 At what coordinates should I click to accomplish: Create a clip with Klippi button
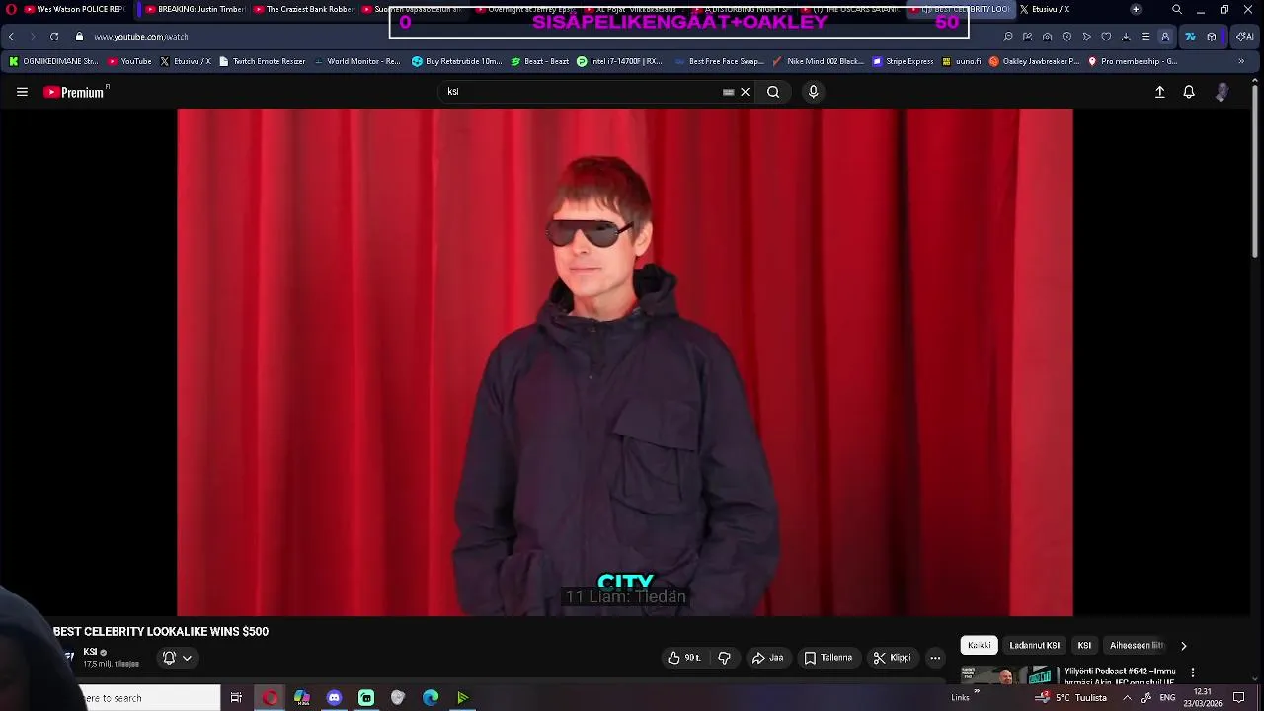892,658
